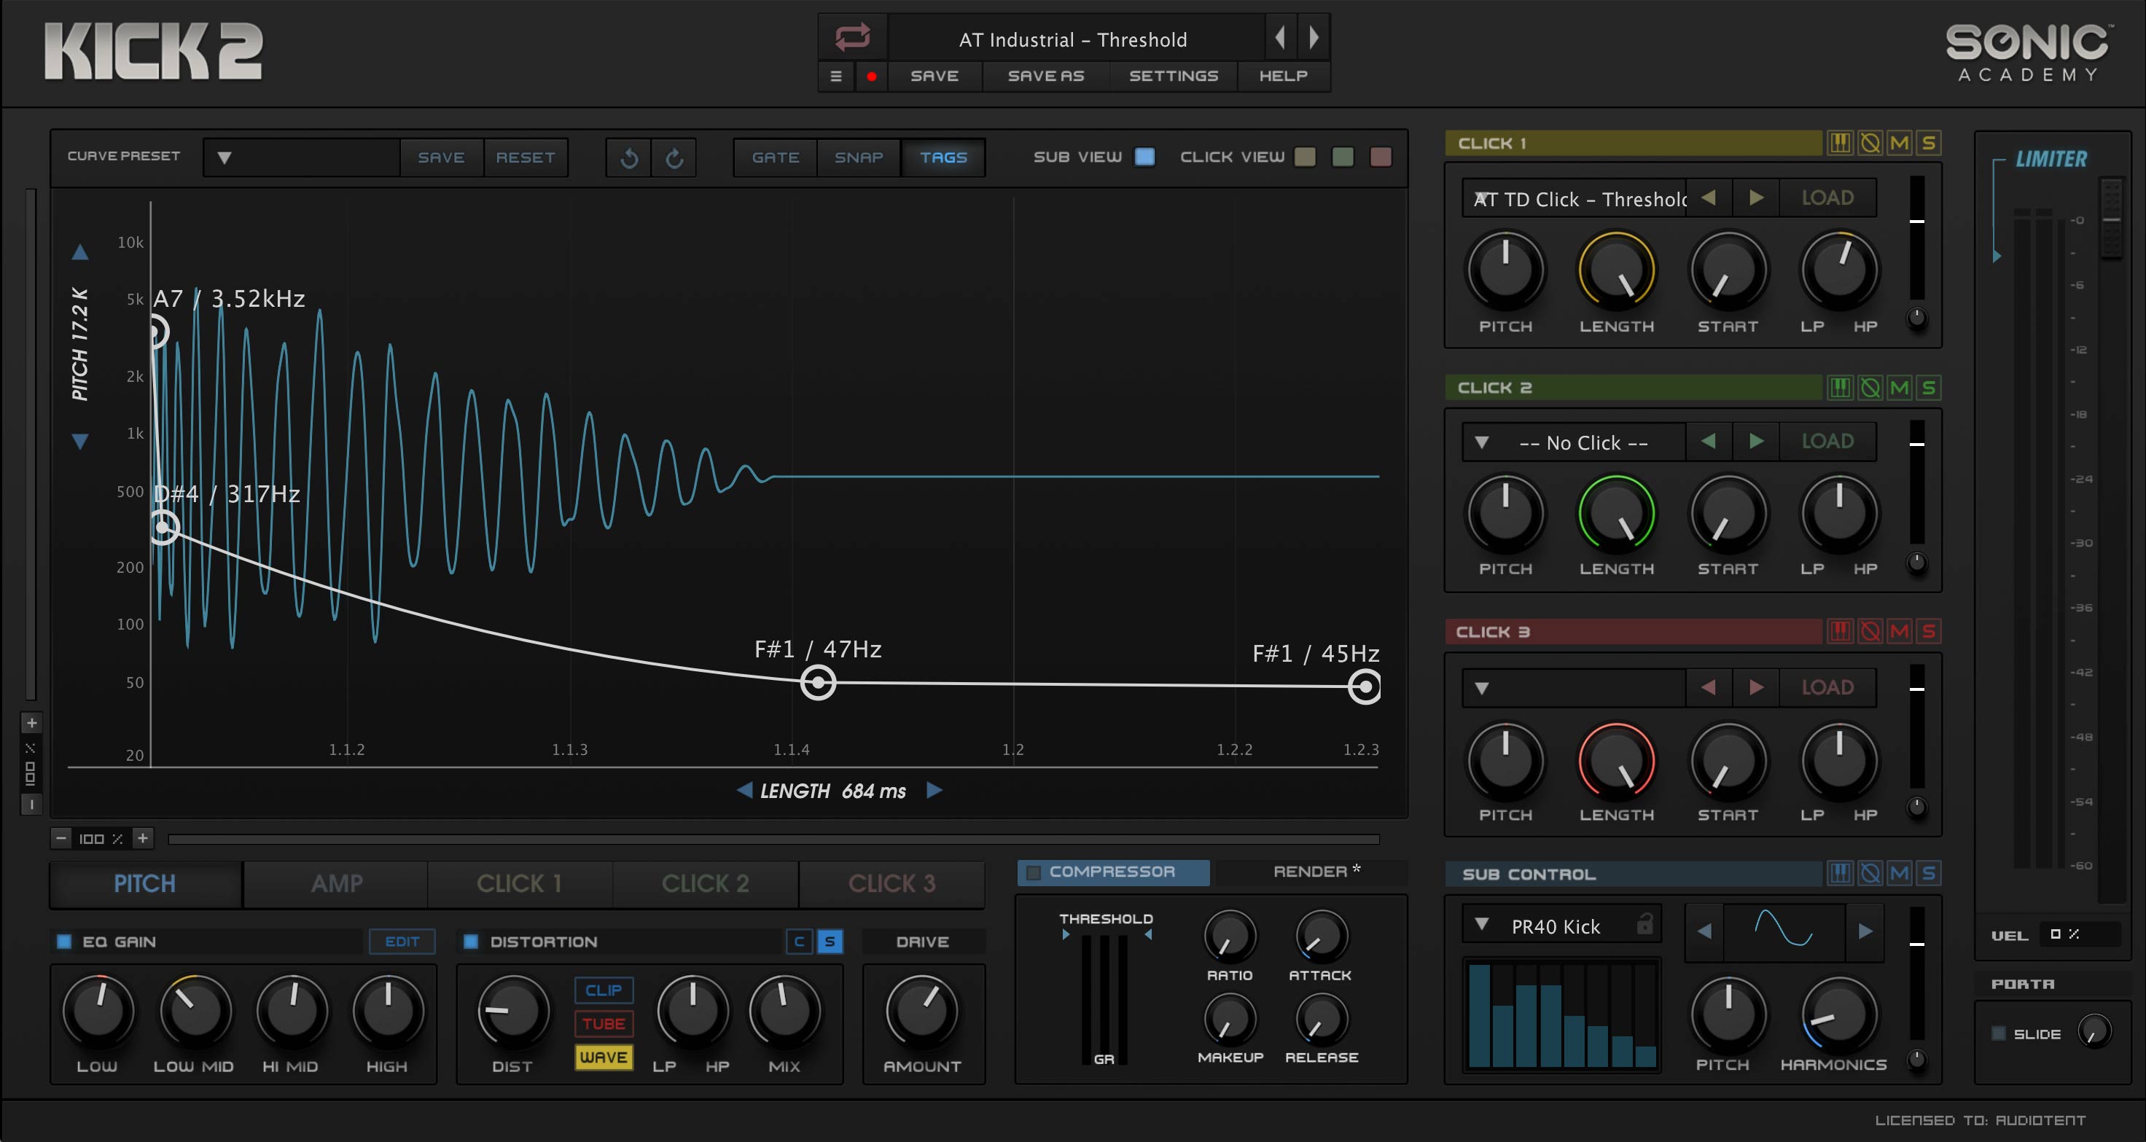Enable the Slide portamento checkbox

[1998, 1033]
